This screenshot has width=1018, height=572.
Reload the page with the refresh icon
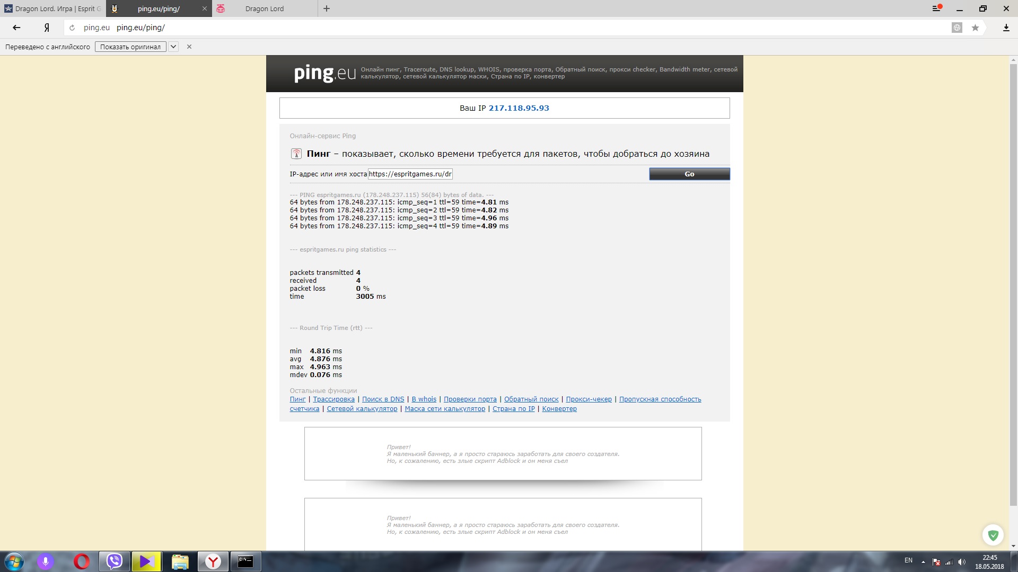pyautogui.click(x=72, y=28)
